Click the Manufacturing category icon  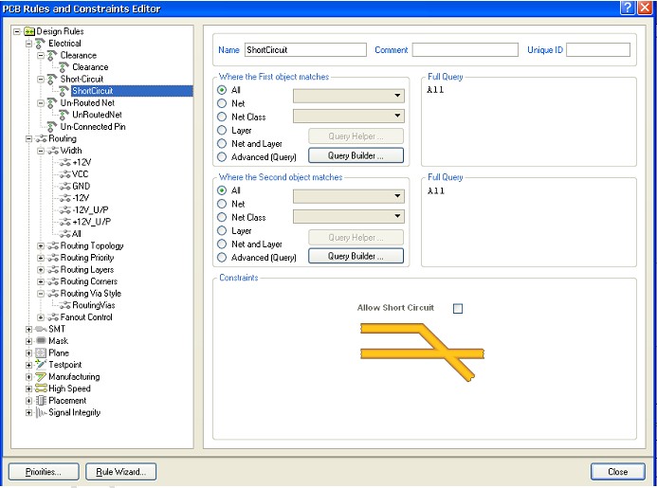[41, 377]
